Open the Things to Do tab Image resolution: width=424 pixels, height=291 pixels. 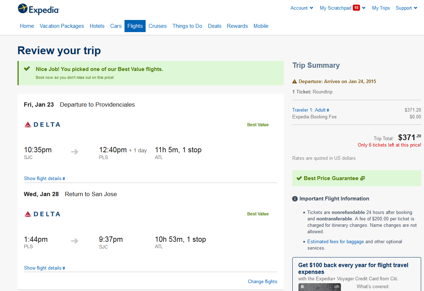click(187, 26)
